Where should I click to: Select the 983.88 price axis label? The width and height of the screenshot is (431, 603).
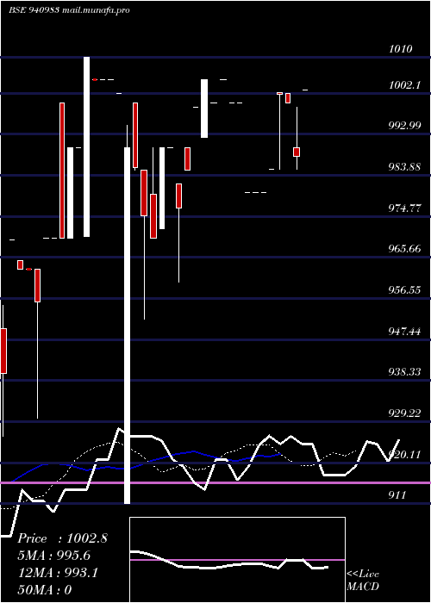(404, 167)
